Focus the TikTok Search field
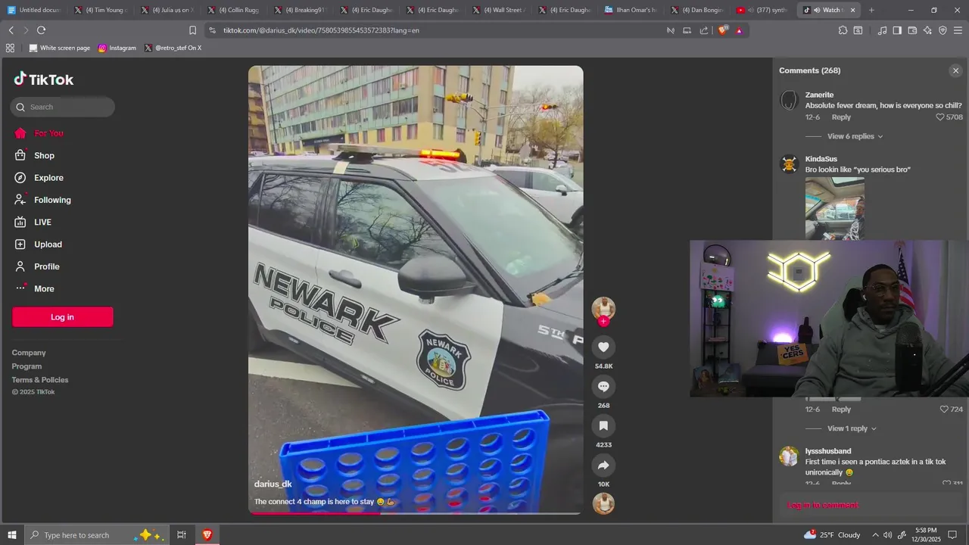Screen dimensions: 969x545 tap(63, 107)
